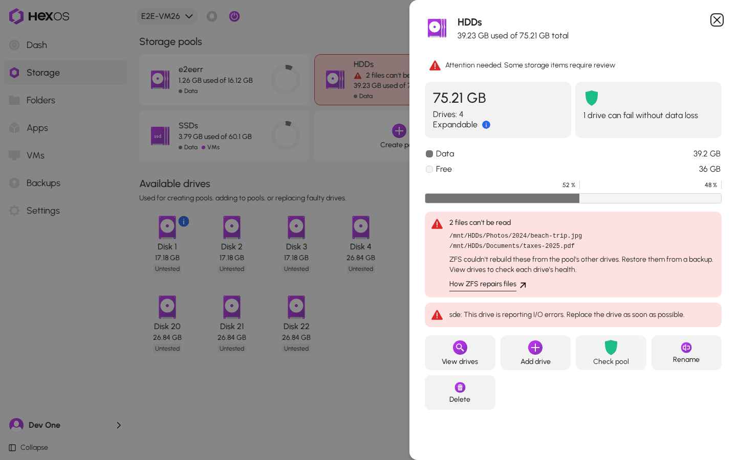
Task: Click the HDDs usage progress bar
Action: (573, 198)
